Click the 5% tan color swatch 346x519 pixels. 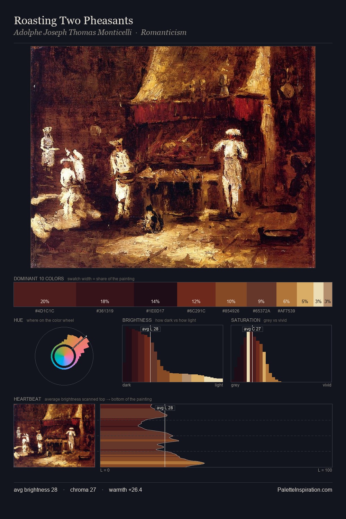tap(305, 294)
